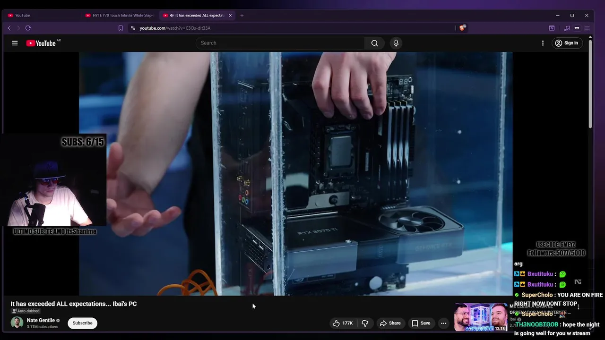Focus the YouTube Search field
This screenshot has height=340, width=605.
coord(280,43)
